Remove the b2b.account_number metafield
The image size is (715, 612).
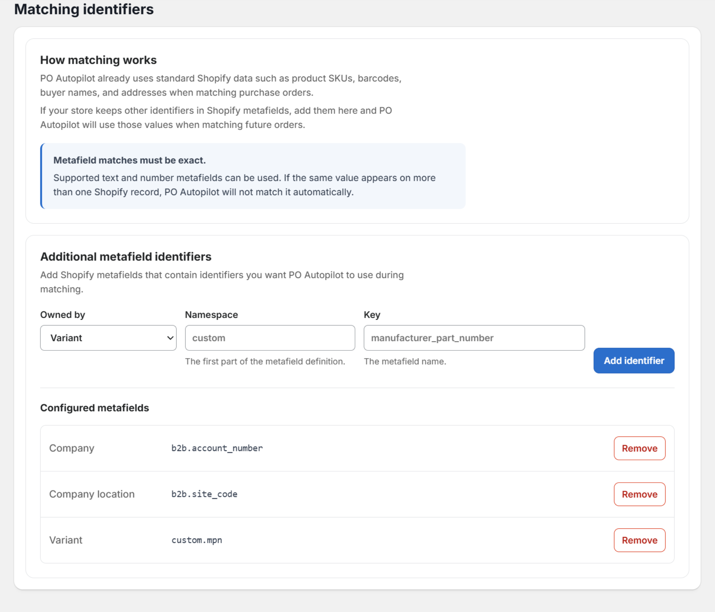click(x=639, y=448)
